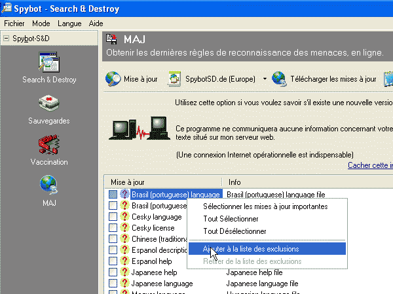Image resolution: width=393 pixels, height=294 pixels.
Task: Click connected computers illustration
Action: 140,128
